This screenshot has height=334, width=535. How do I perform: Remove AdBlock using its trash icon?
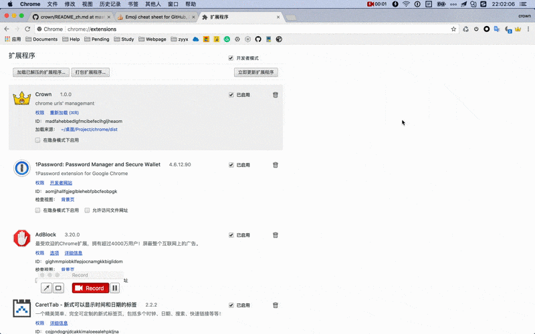276,235
